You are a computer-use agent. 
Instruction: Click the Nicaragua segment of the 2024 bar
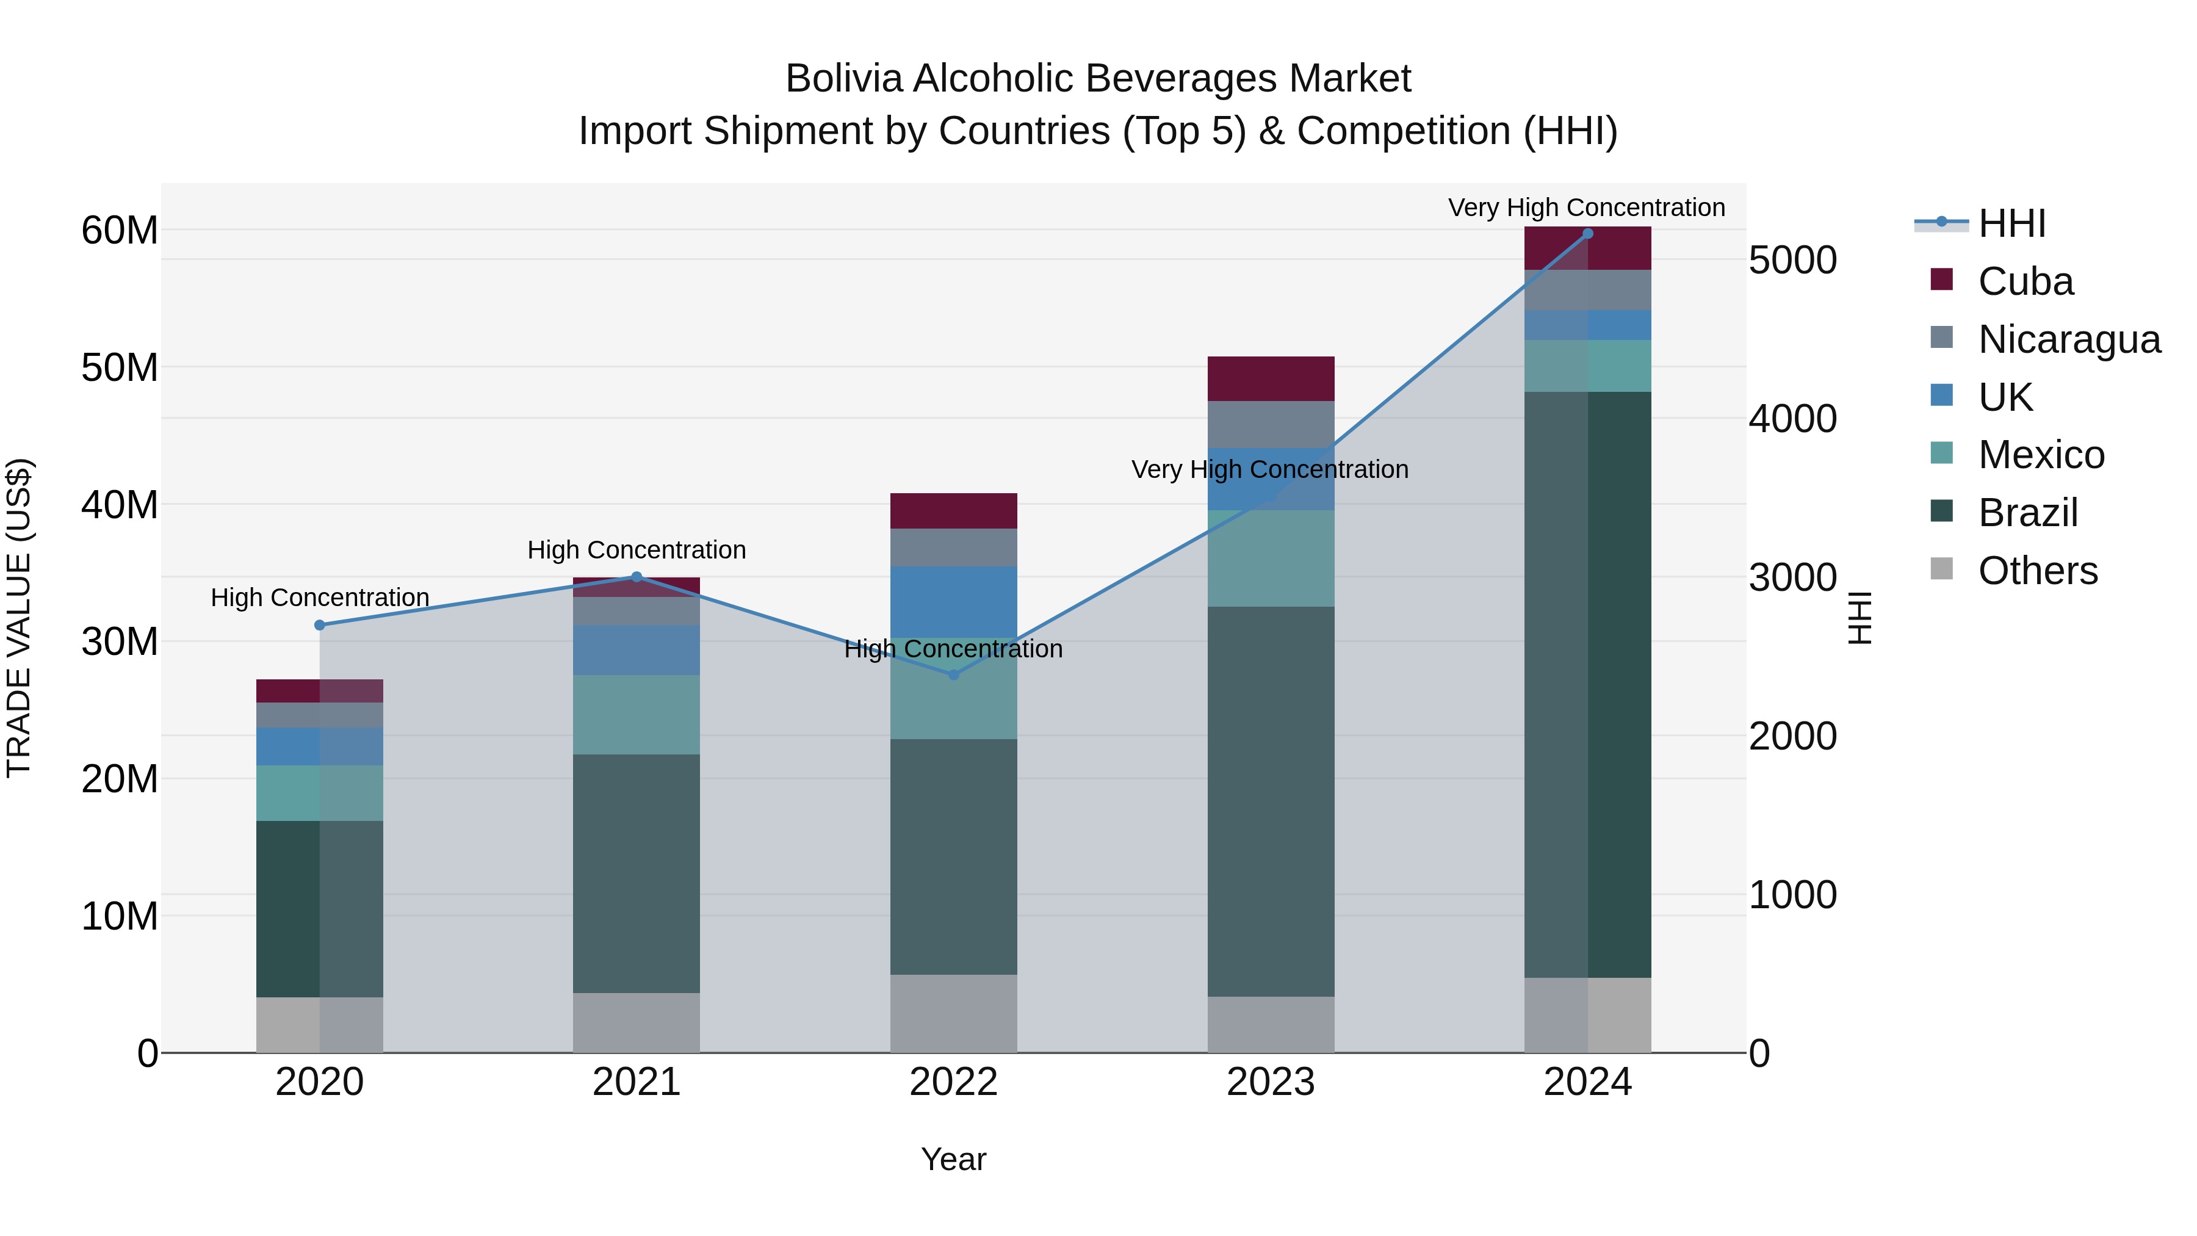click(1588, 290)
